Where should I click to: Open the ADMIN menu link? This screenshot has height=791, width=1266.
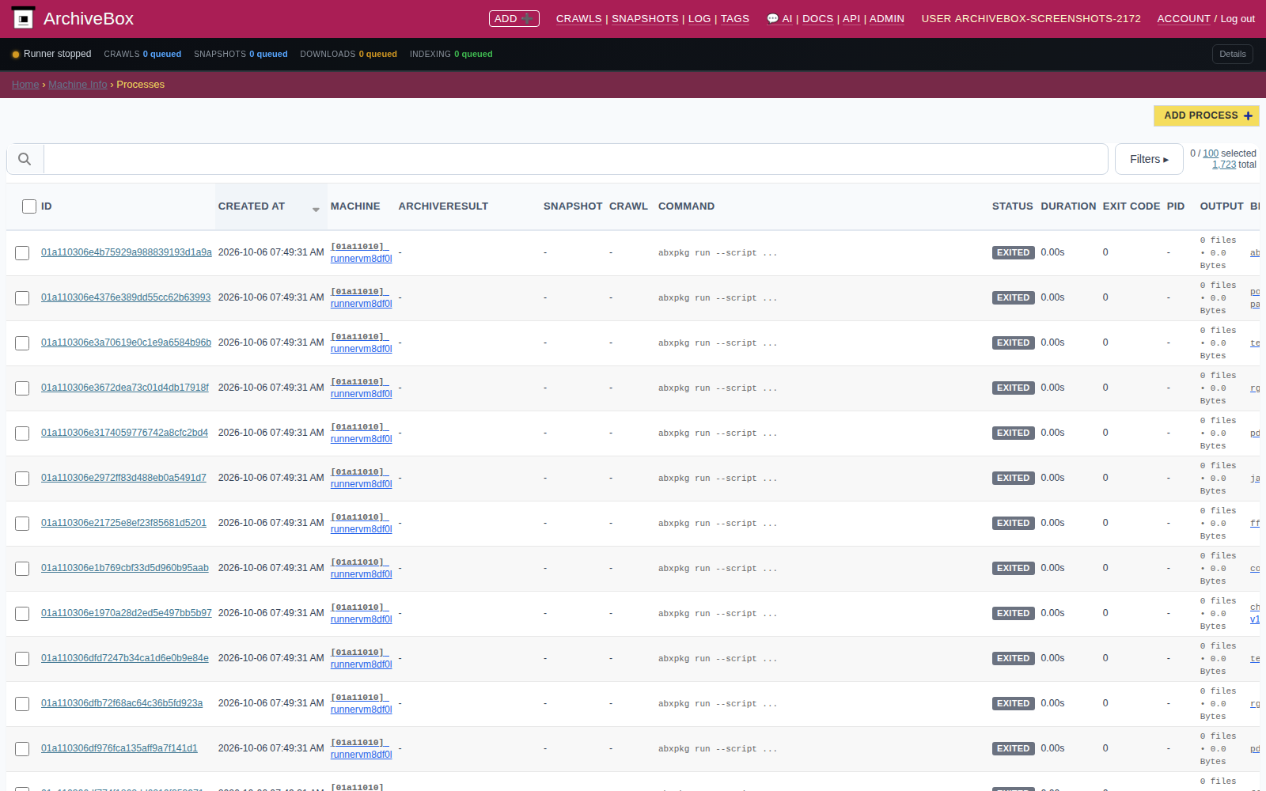coord(886,19)
